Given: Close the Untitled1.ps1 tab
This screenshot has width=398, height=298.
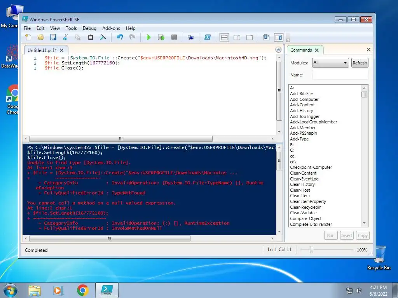Looking at the screenshot, I should tap(62, 50).
